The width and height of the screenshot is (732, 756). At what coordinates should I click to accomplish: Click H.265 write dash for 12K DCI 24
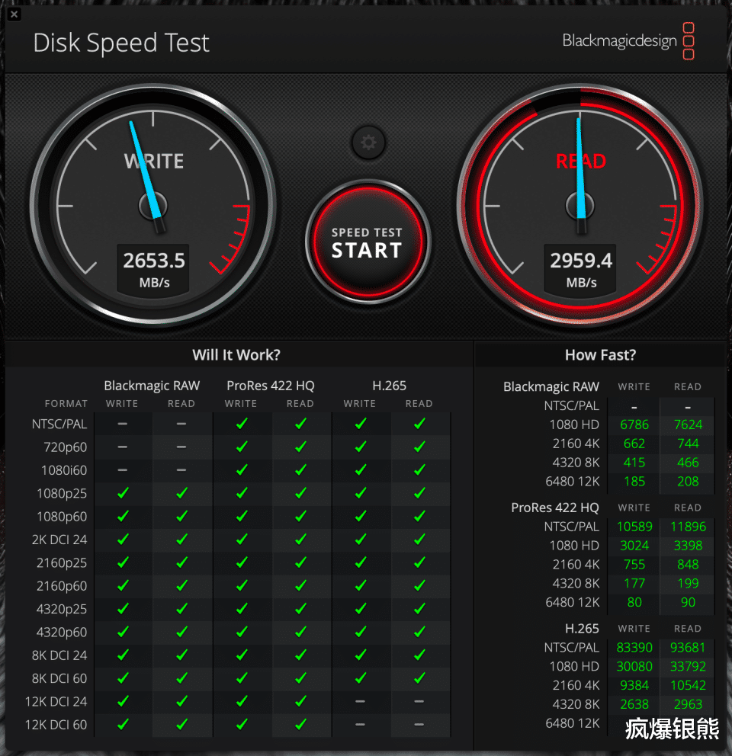(360, 702)
